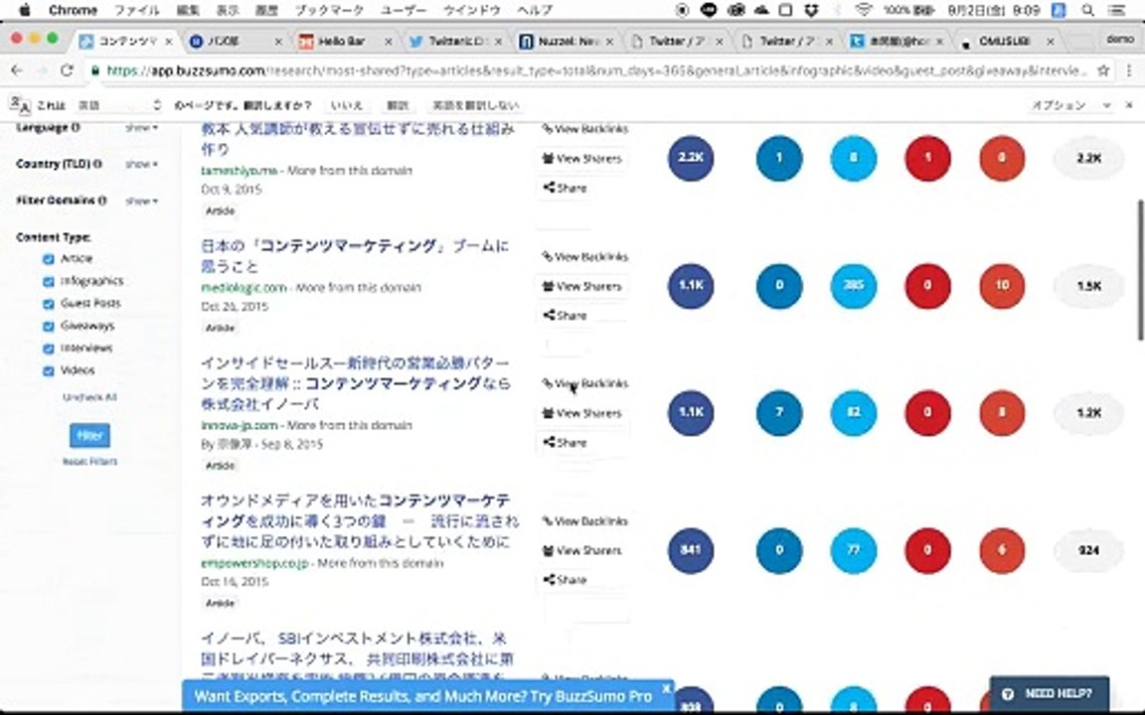Reload the page with refresh icon
Image resolution: width=1145 pixels, height=715 pixels.
tap(67, 71)
